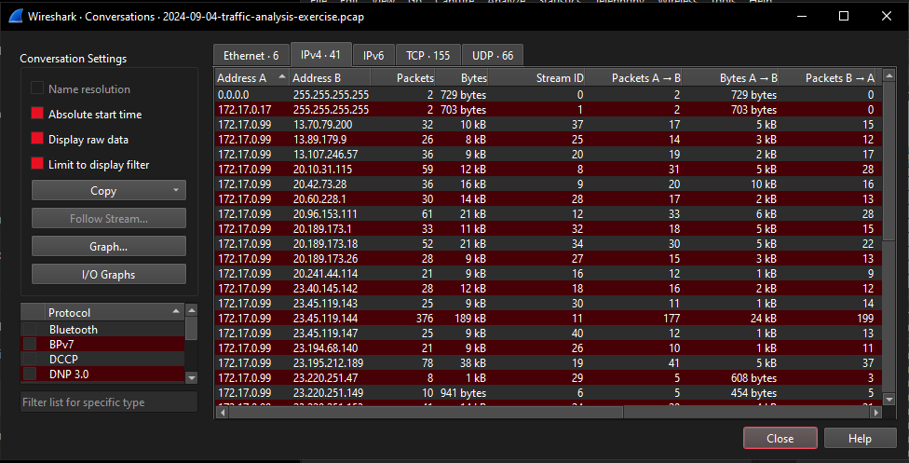
Task: Open the Copy dropdown button
Action: [x=108, y=190]
